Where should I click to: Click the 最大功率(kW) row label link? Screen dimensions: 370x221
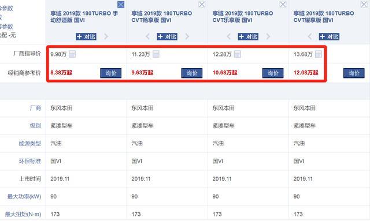(x=24, y=196)
